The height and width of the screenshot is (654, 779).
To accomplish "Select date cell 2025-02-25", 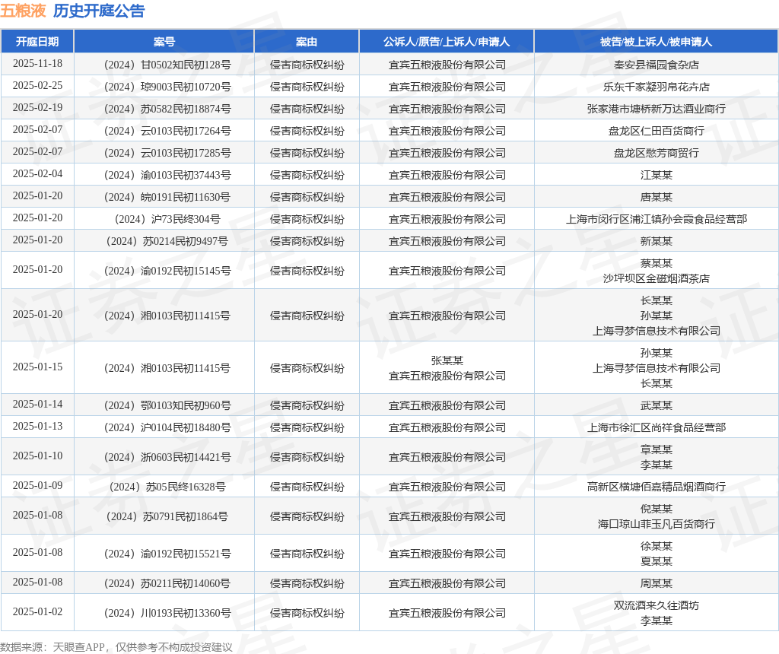I will pyautogui.click(x=37, y=85).
